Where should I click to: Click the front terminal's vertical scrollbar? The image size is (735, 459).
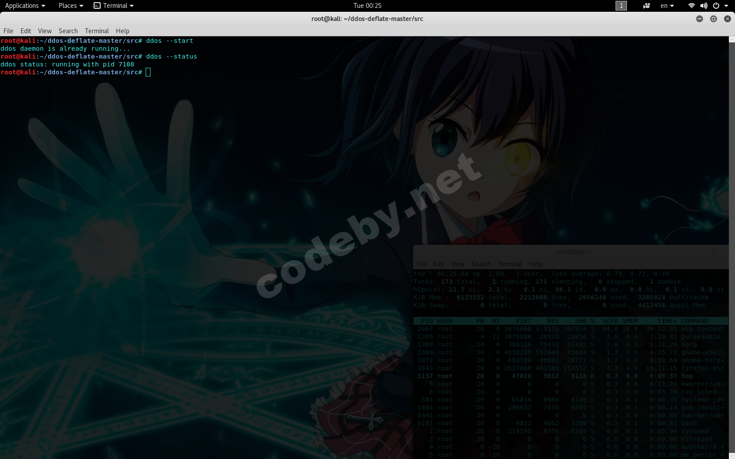[x=731, y=247]
